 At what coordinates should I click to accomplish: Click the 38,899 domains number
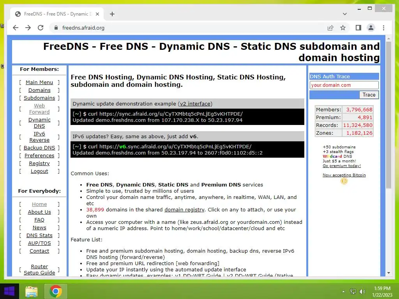coord(95,210)
